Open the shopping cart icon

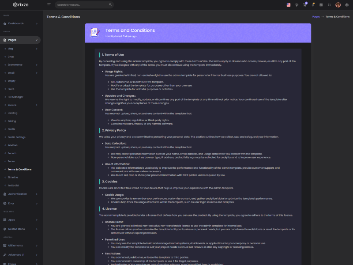click(x=304, y=5)
